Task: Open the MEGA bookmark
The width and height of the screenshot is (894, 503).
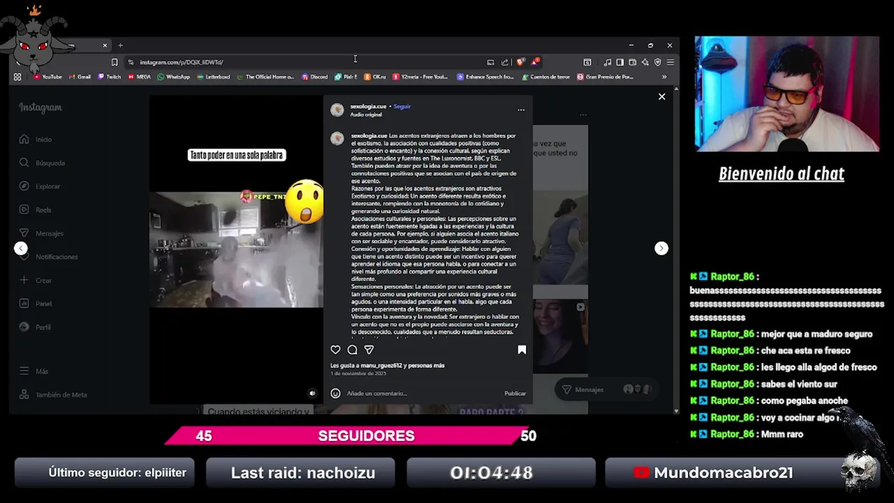Action: [140, 77]
